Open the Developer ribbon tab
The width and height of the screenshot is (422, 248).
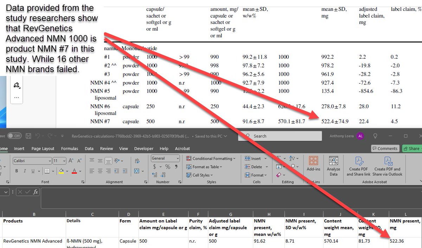click(x=144, y=148)
